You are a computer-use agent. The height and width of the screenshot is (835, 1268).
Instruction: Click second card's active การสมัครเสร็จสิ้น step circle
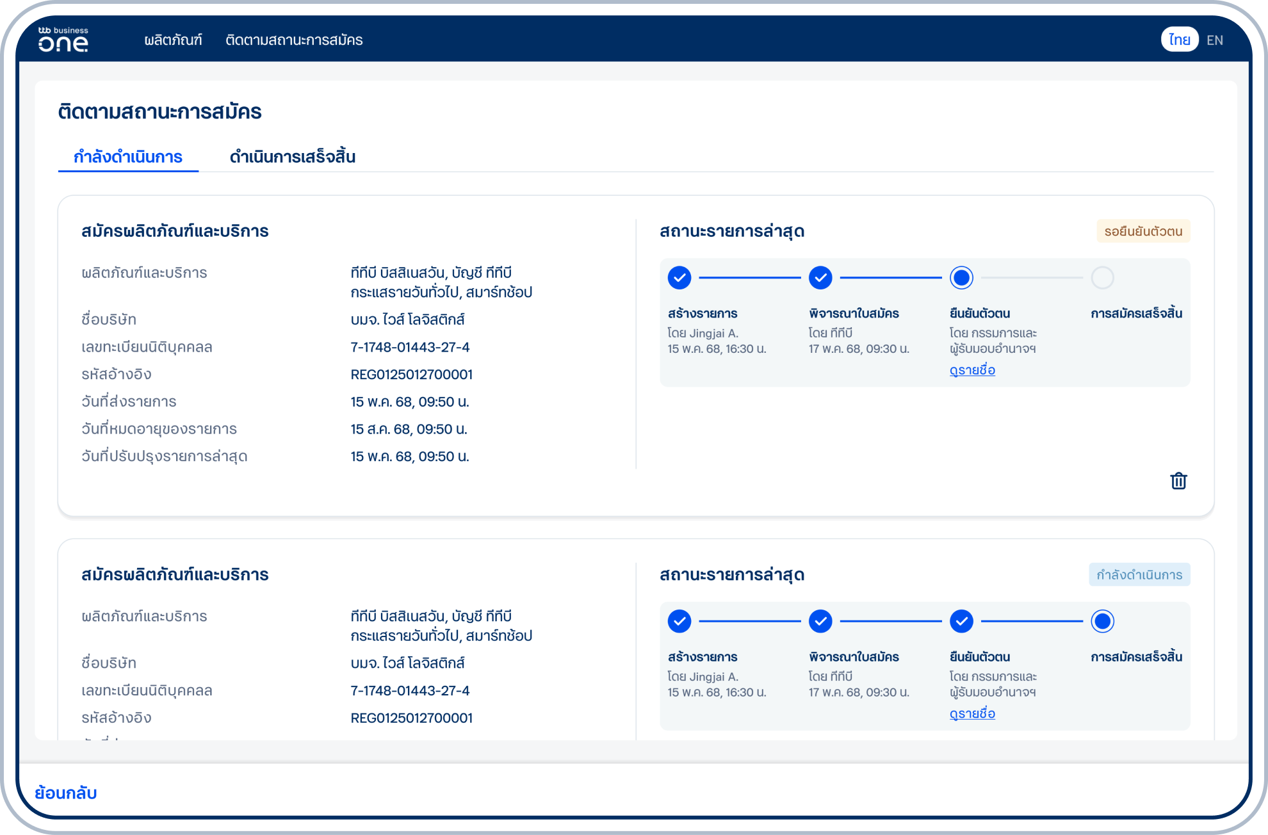click(1102, 621)
